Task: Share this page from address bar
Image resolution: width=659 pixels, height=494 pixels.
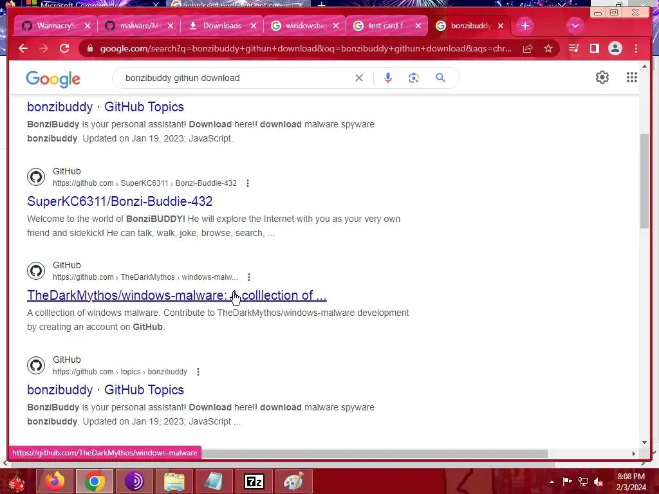Action: point(528,49)
